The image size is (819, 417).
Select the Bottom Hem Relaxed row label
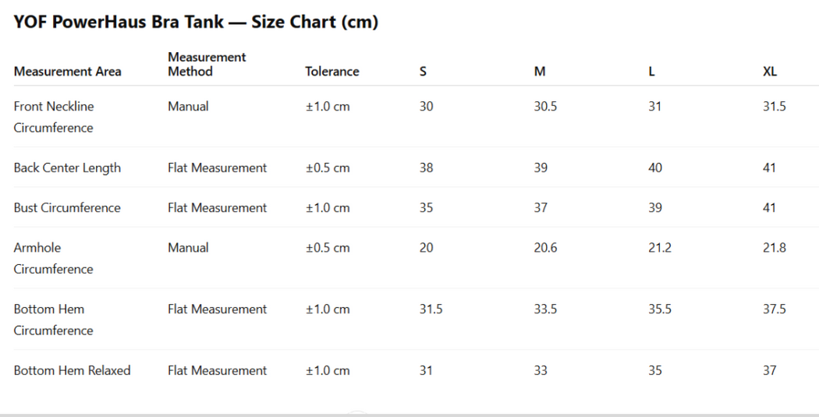[x=72, y=371]
